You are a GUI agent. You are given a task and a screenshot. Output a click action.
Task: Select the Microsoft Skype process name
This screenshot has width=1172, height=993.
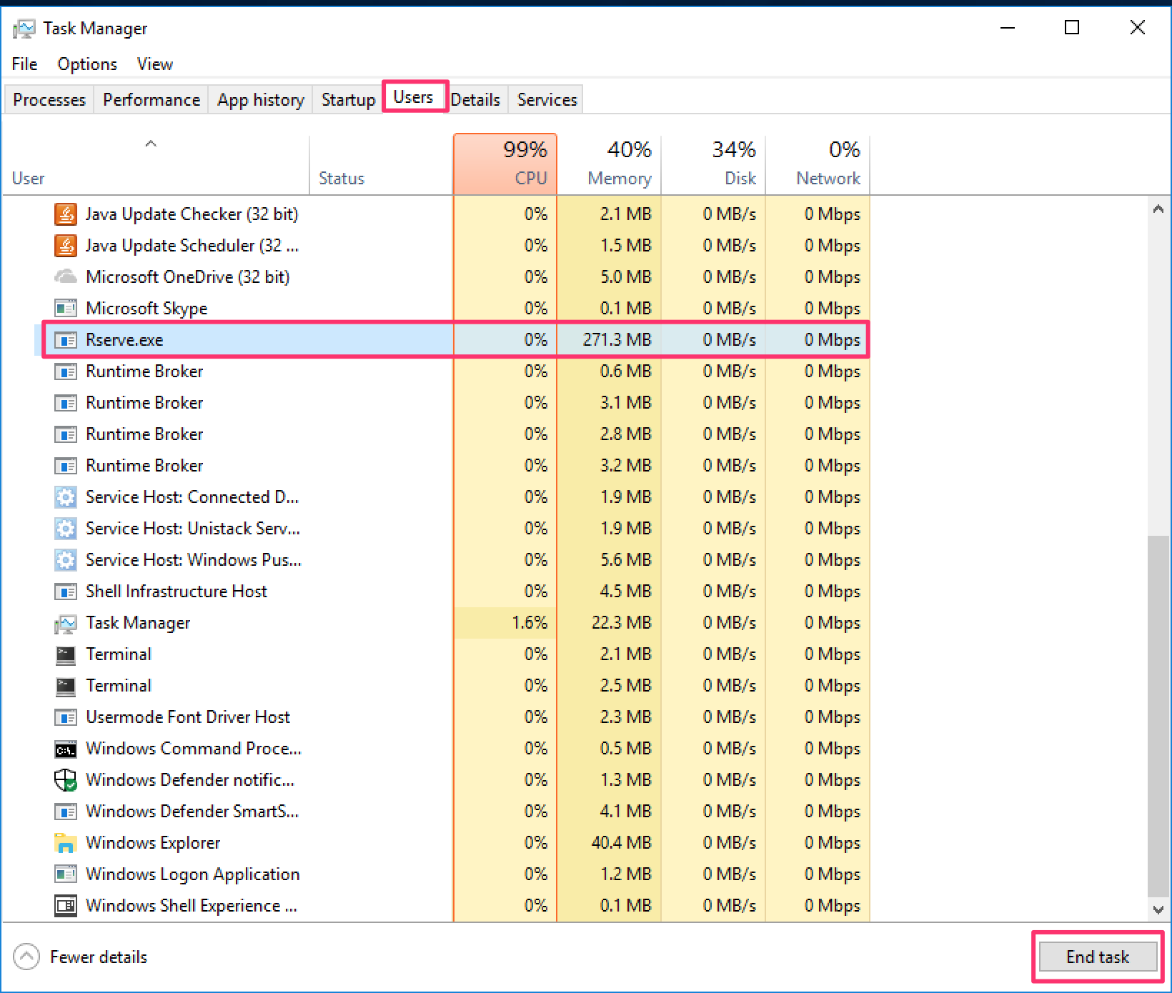tap(146, 309)
